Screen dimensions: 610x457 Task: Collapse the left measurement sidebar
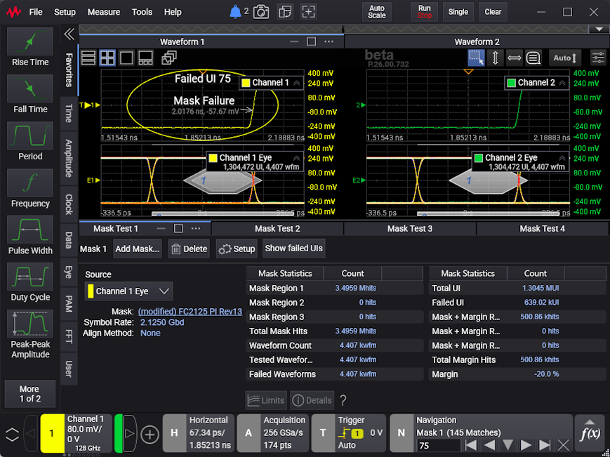pos(69,34)
